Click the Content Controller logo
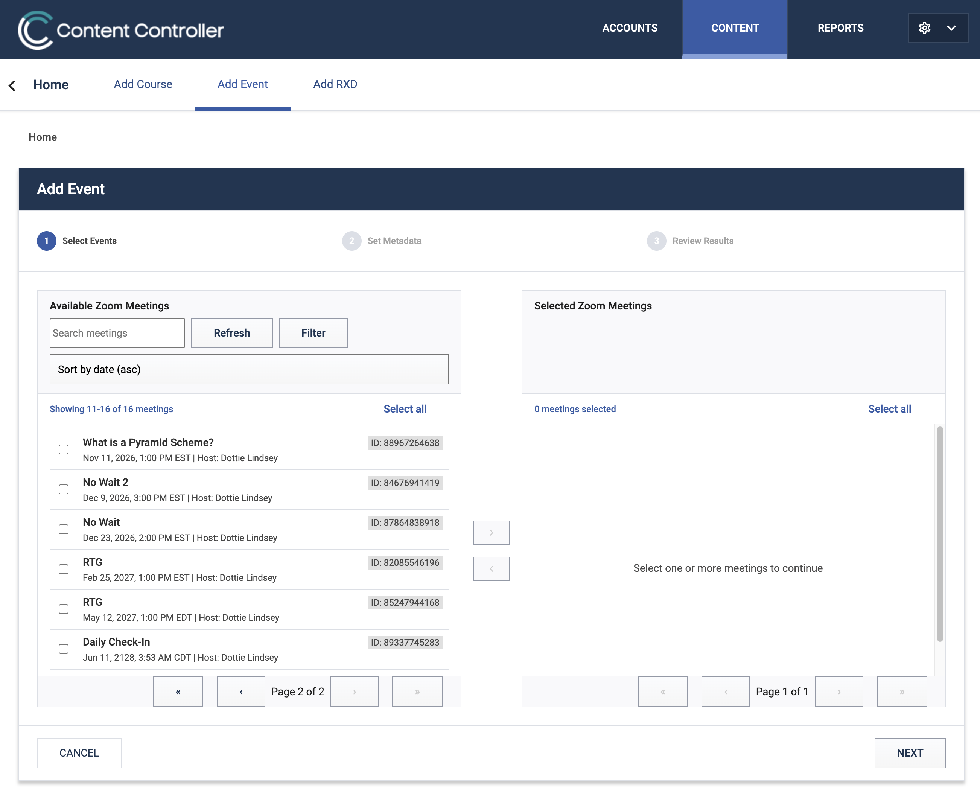This screenshot has height=789, width=980. [x=121, y=30]
